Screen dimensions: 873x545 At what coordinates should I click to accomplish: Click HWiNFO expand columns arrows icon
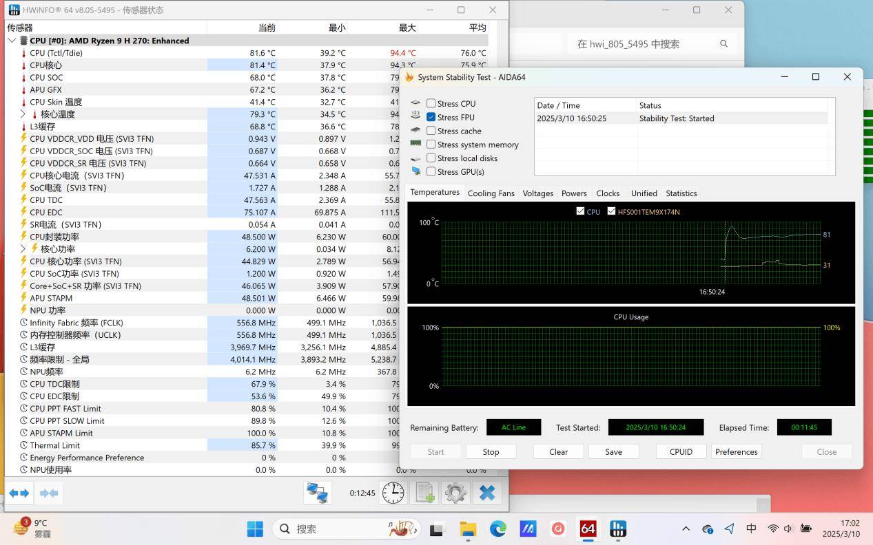pyautogui.click(x=19, y=493)
